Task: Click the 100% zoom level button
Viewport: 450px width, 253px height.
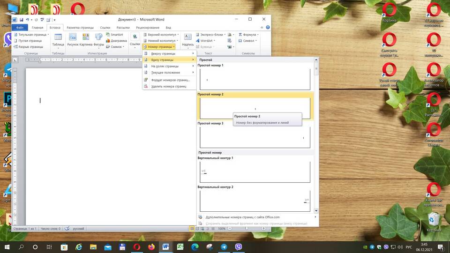Action: 221,229
